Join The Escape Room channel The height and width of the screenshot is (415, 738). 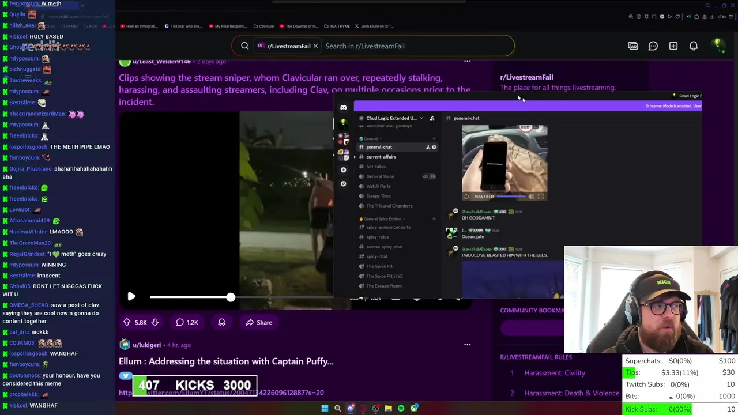[383, 286]
